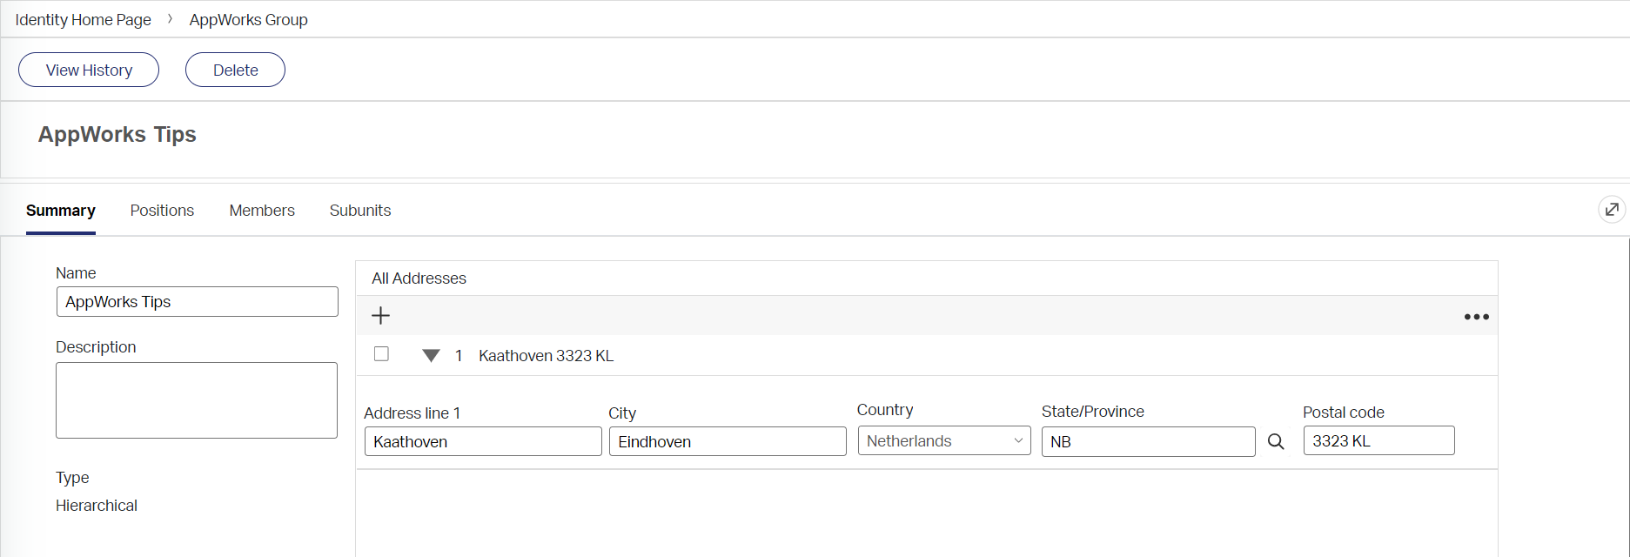This screenshot has height=557, width=1630.
Task: Edit the City field Eindhoven
Action: click(x=728, y=441)
